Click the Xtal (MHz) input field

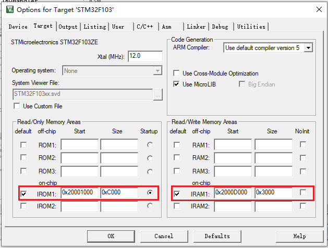pyautogui.click(x=145, y=56)
